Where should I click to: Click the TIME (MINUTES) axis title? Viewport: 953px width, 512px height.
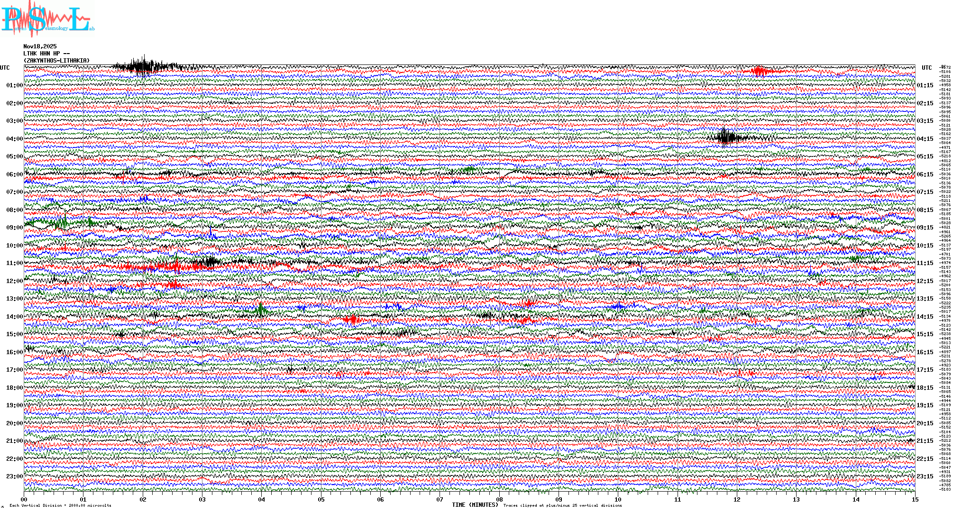[x=475, y=505]
